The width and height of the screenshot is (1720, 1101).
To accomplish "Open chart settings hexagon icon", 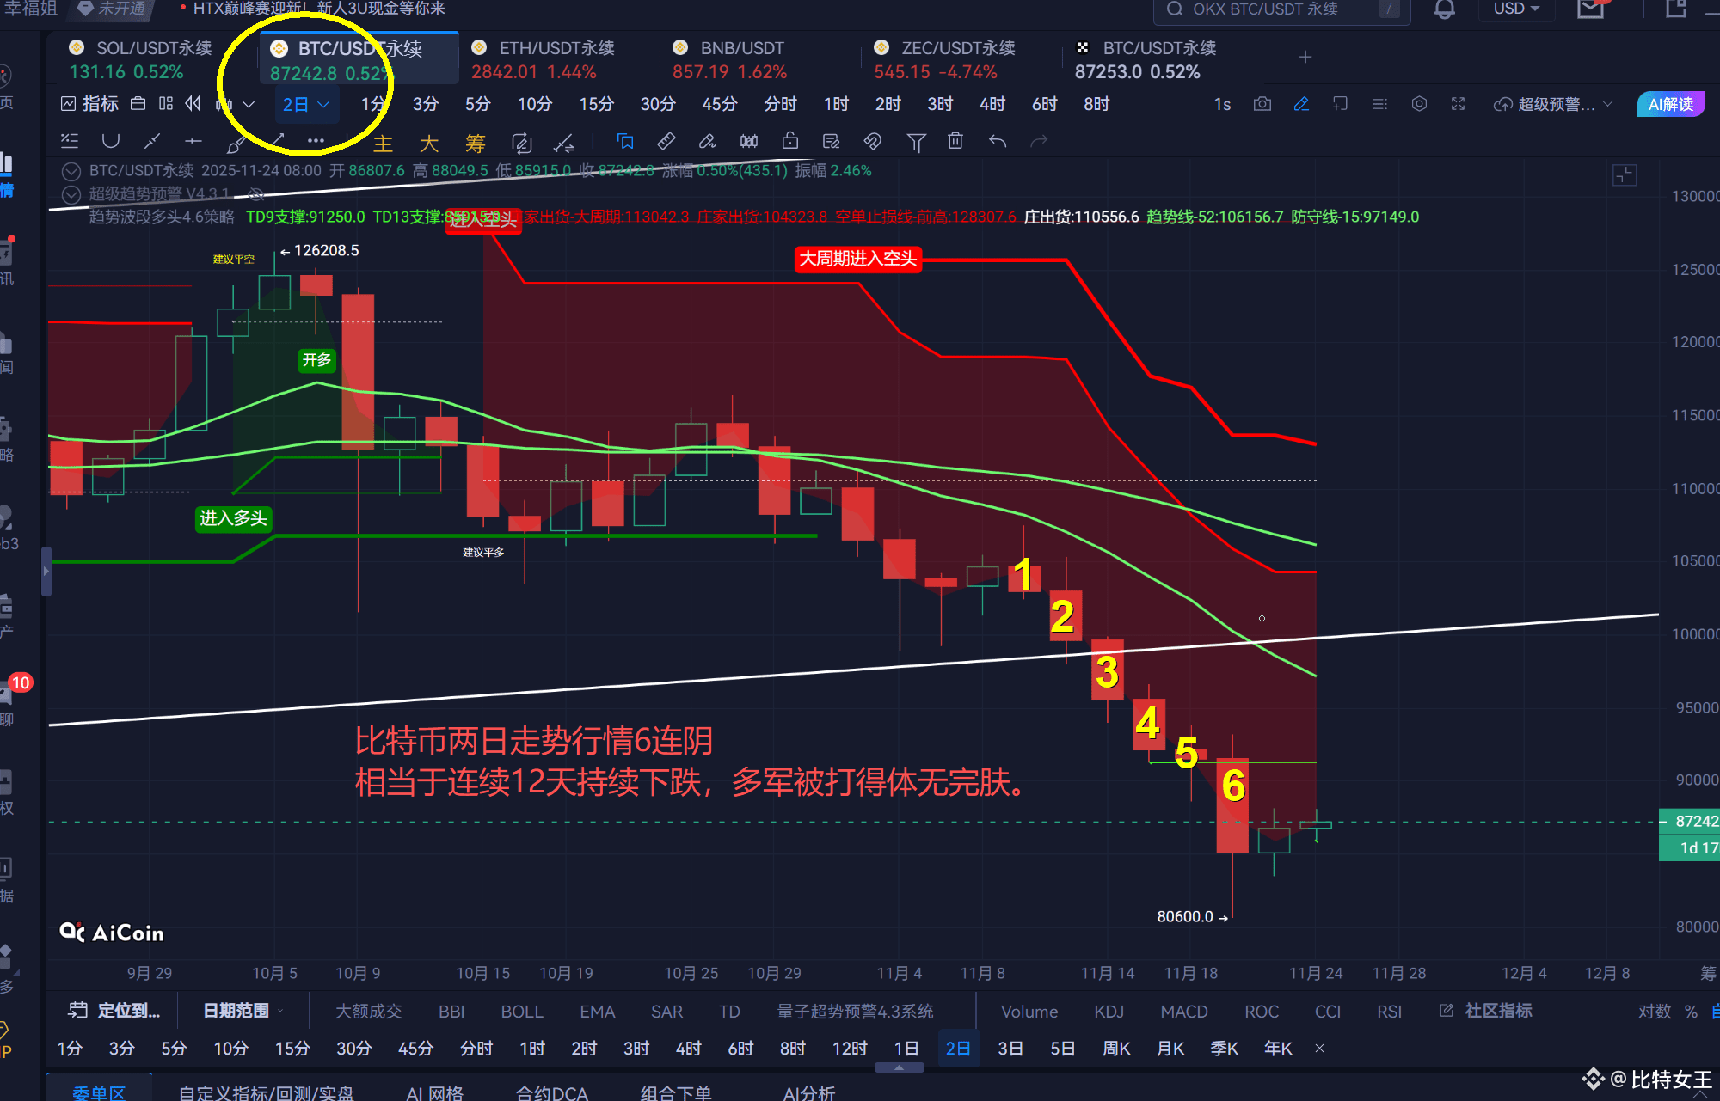I will click(x=1419, y=104).
